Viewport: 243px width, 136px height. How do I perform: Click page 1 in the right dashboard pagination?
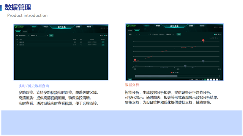(205, 80)
